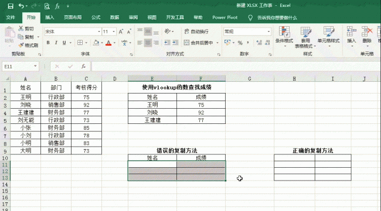Click the Increase Decimal icon
This screenshot has height=211, width=381.
coord(259,43)
